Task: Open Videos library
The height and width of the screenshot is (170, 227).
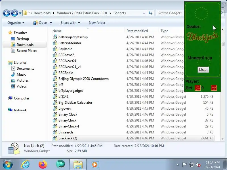Action: point(22,86)
